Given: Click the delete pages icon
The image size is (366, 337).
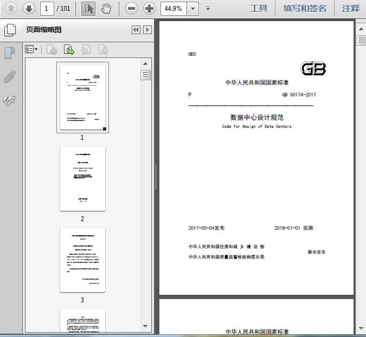Looking at the screenshot, I should pos(52,50).
